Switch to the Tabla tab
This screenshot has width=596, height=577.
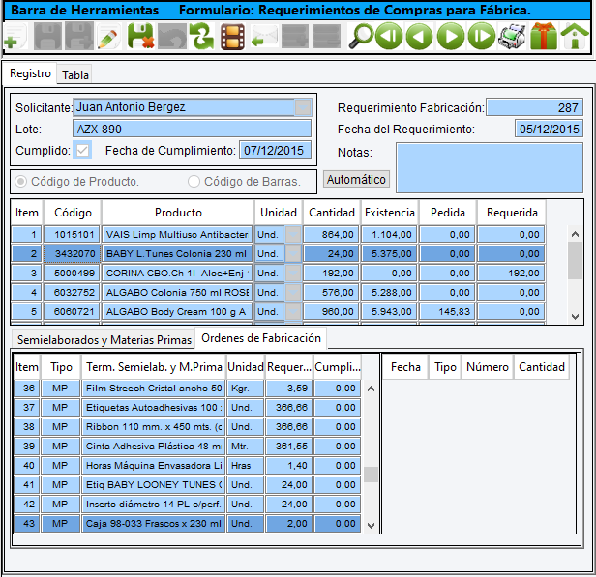pos(75,75)
